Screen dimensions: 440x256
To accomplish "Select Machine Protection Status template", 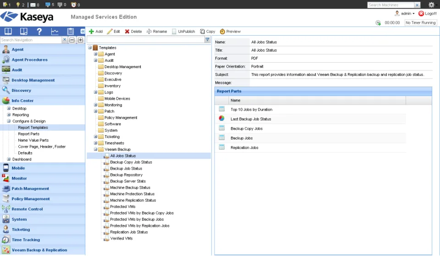I will [132, 194].
